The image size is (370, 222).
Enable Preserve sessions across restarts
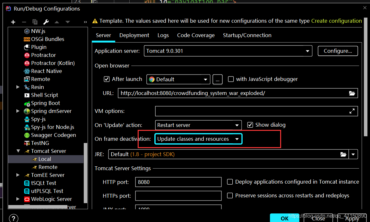pyautogui.click(x=230, y=196)
